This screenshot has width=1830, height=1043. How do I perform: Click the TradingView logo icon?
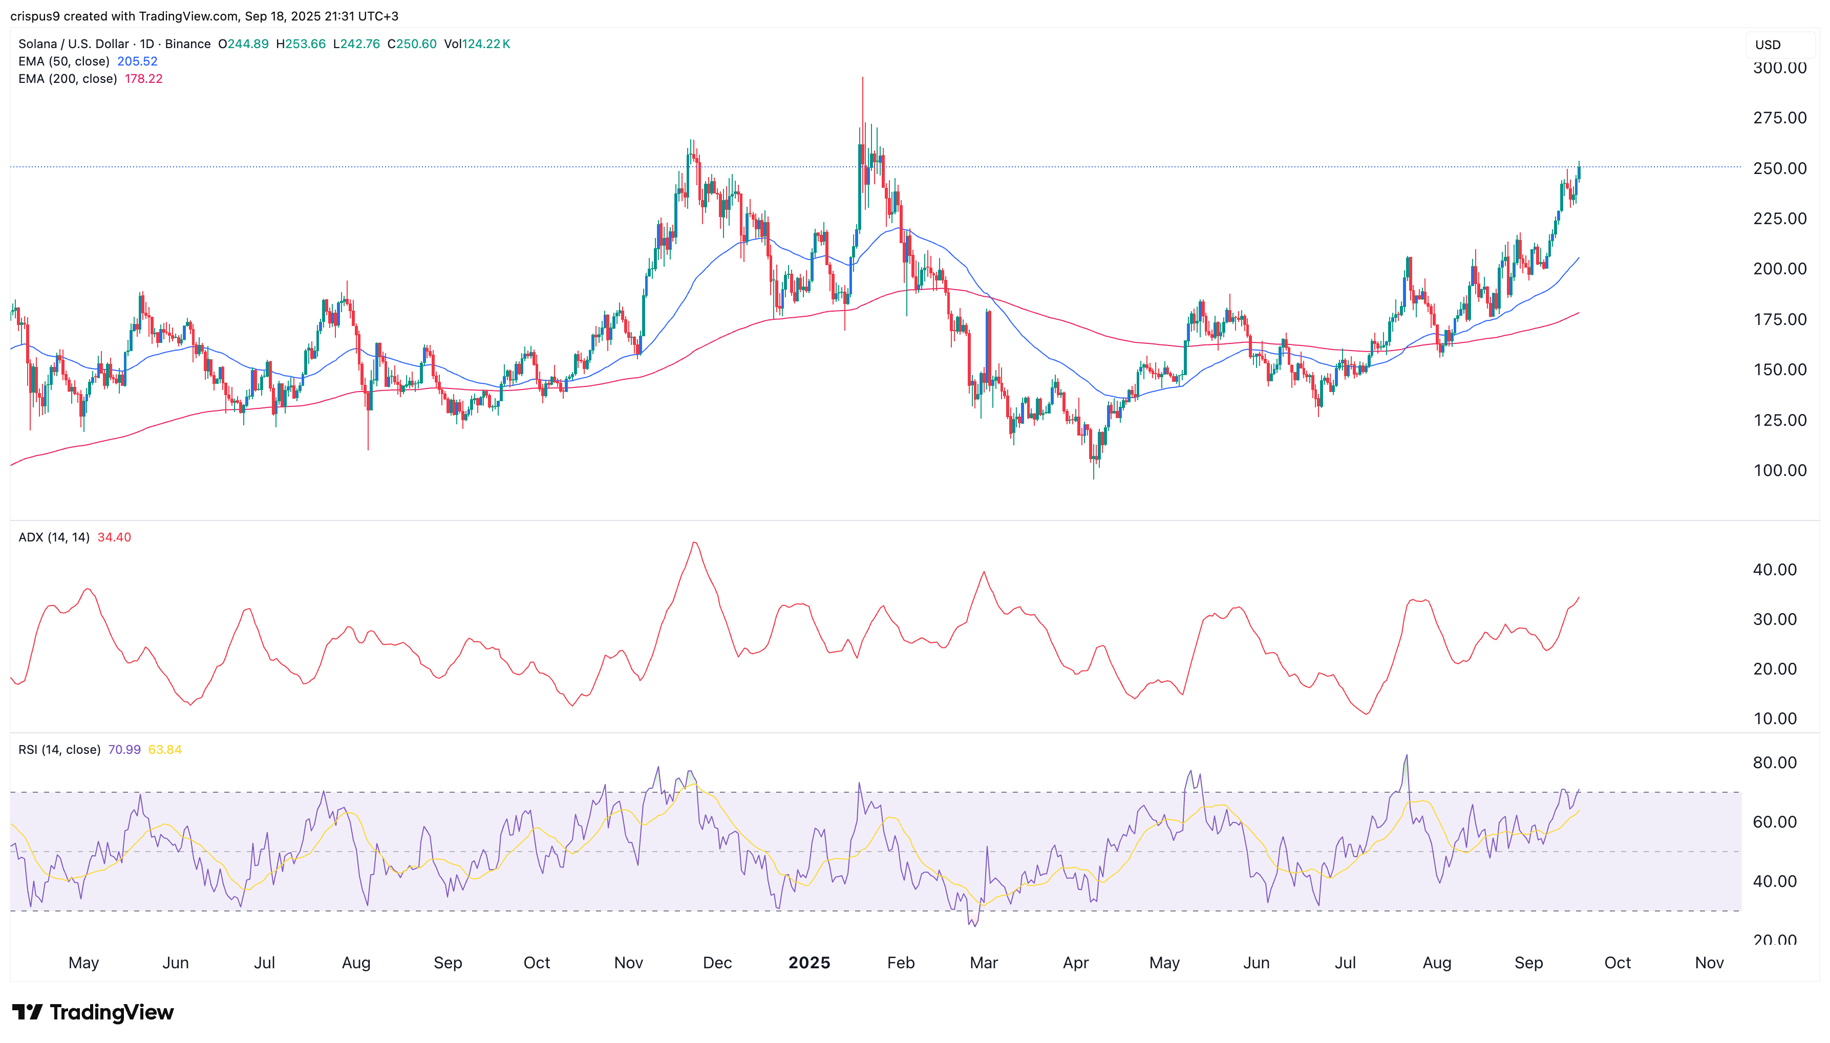click(x=27, y=1011)
